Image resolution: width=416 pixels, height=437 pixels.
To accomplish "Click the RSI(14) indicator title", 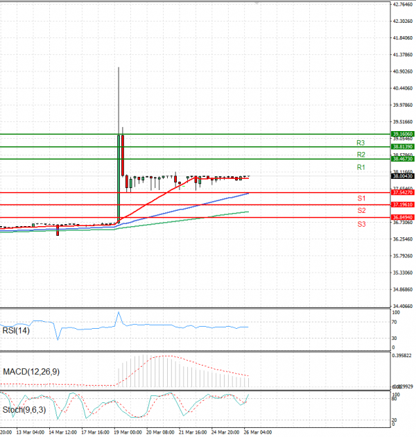I will 15,330.
